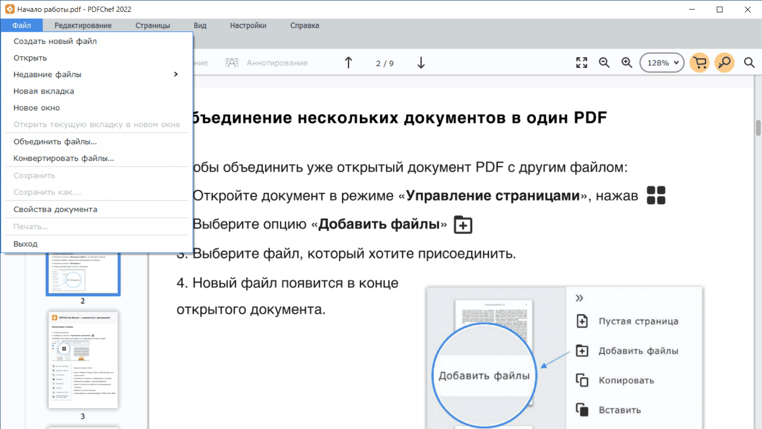The width and height of the screenshot is (762, 429).
Task: Choose Выход to quit the app
Action: point(97,244)
